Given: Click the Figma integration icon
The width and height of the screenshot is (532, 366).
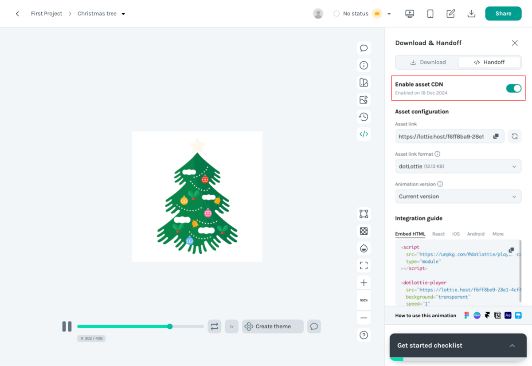Looking at the screenshot, I should click(466, 315).
